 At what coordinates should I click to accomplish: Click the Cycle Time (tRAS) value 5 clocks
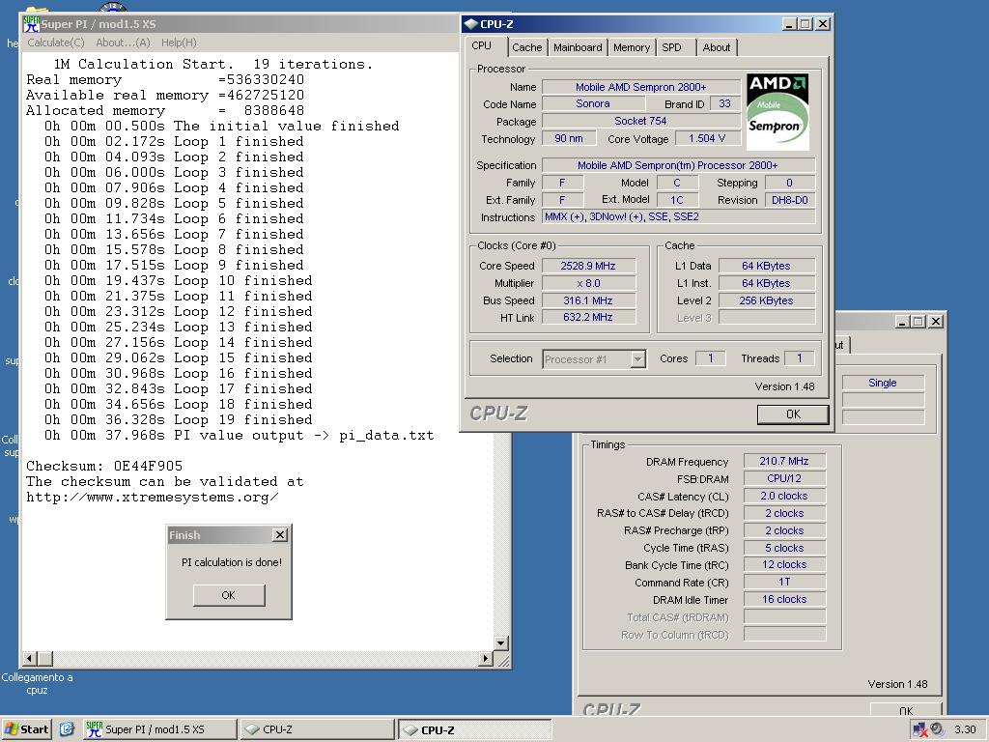[784, 548]
